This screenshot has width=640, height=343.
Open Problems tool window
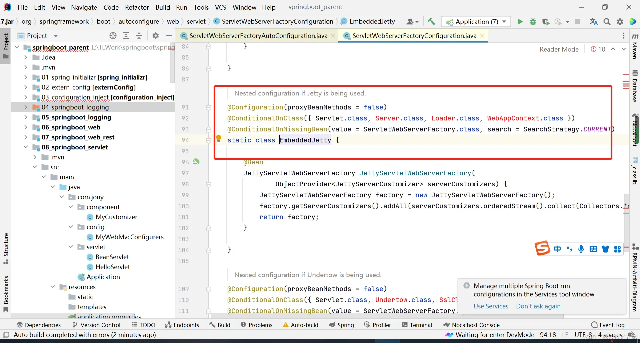tap(256, 325)
